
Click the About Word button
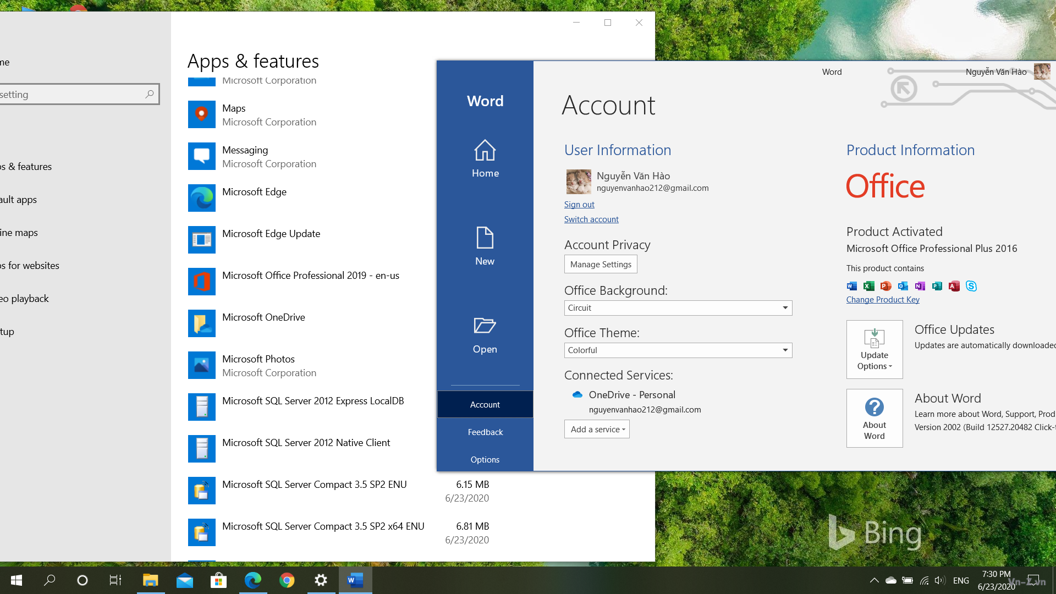pos(875,418)
